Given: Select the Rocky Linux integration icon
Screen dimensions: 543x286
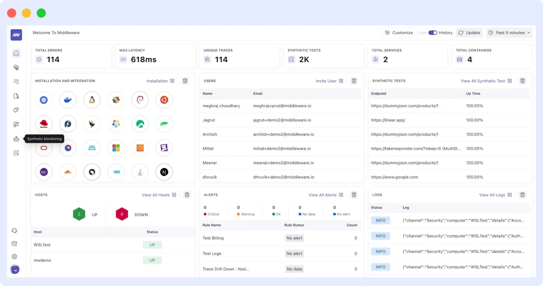Looking at the screenshot, I should pos(140,124).
